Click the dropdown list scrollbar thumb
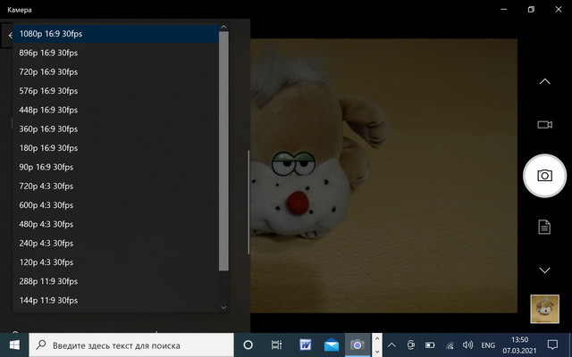572x357 pixels. 223,151
